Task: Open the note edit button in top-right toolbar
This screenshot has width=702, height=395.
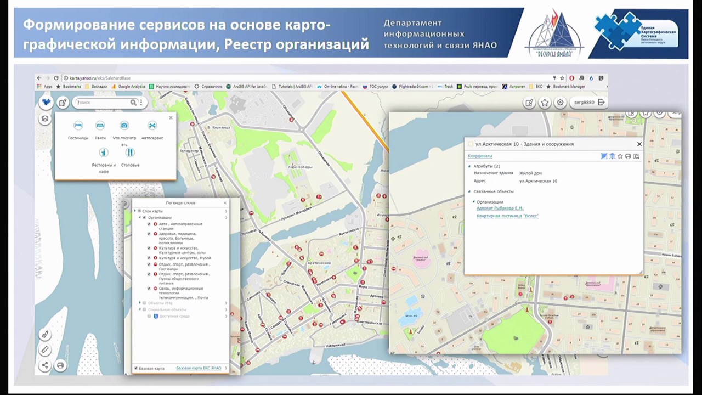Action: tap(529, 103)
